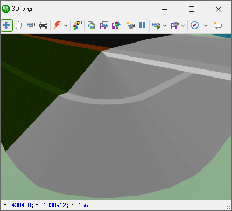
Task: Click the compass orientation icon
Action: click(194, 25)
